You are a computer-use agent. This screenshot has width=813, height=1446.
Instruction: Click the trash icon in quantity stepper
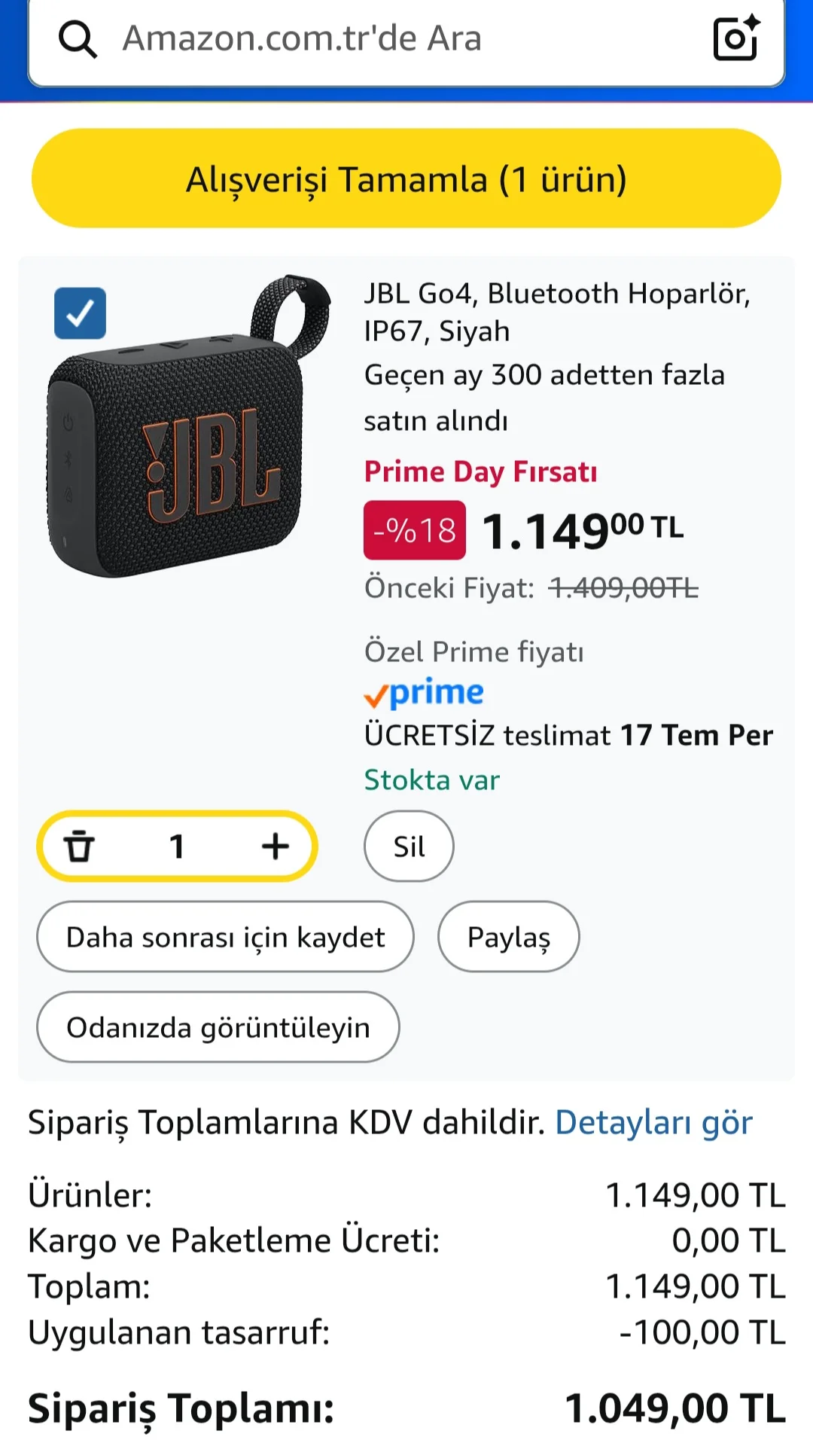(x=78, y=847)
